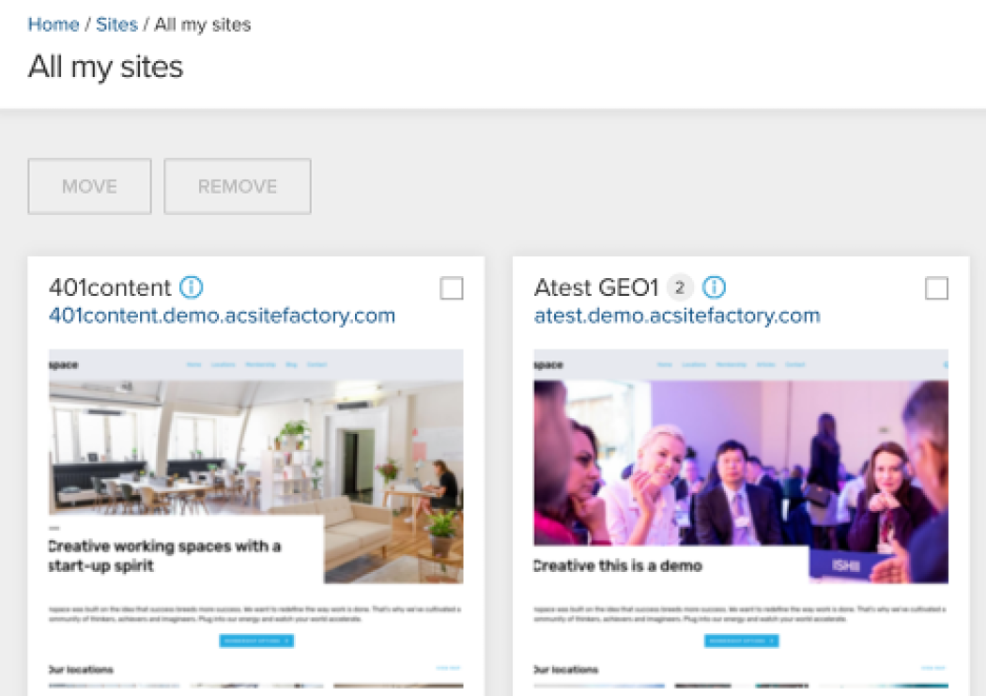Open the Sites breadcrumb link

116,24
